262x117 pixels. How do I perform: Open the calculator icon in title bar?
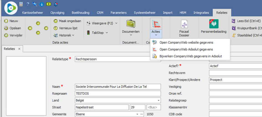(21, 4)
